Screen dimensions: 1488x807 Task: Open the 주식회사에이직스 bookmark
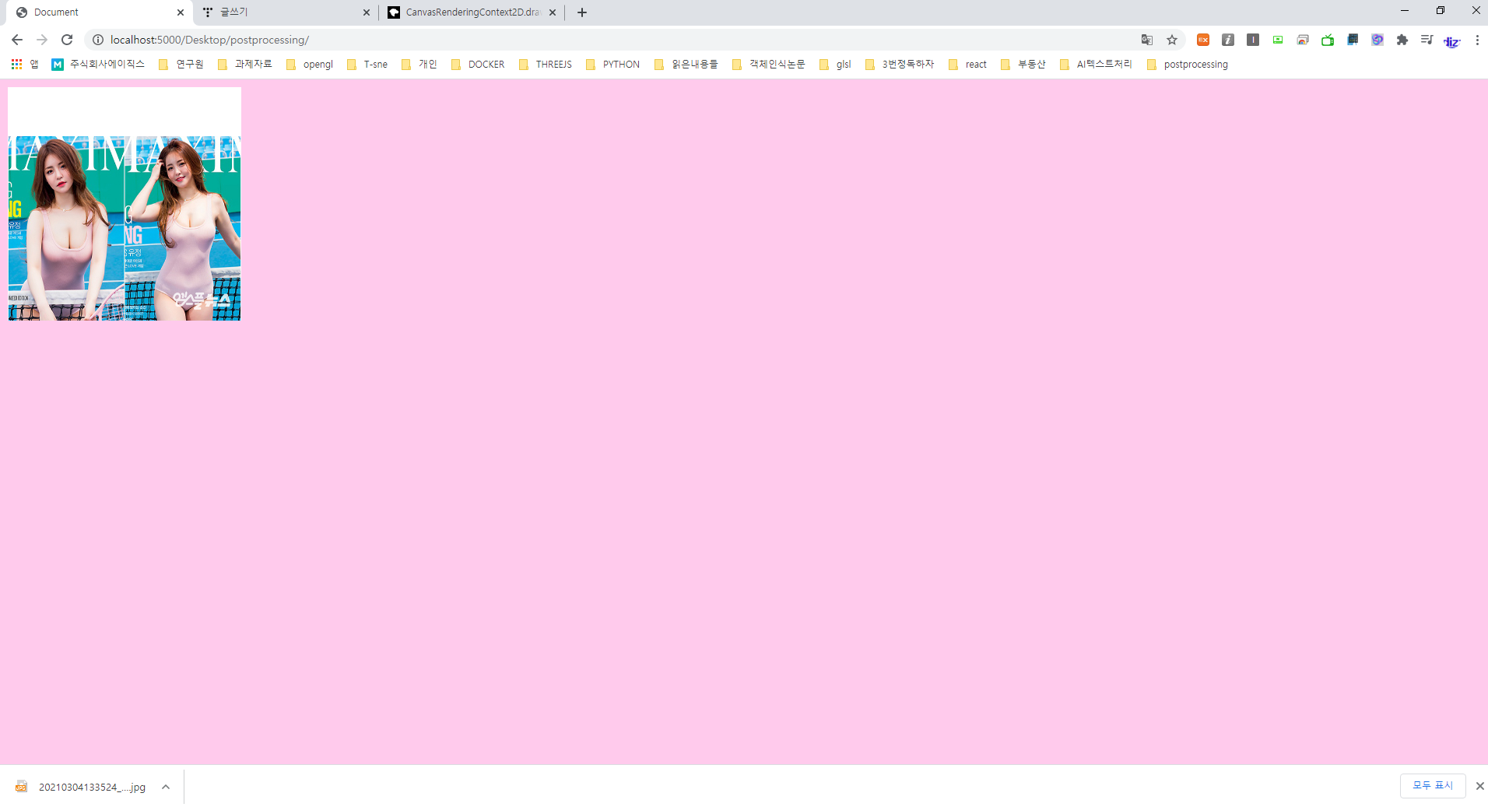click(98, 65)
